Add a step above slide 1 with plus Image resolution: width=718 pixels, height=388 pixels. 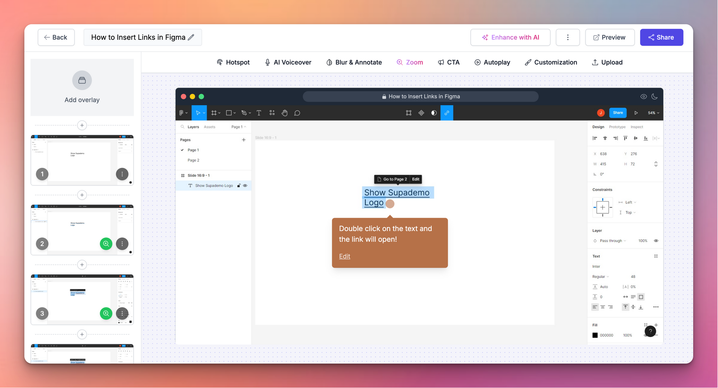coord(82,125)
